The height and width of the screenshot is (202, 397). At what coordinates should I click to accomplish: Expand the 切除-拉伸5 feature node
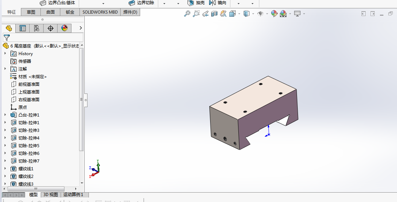(5, 145)
